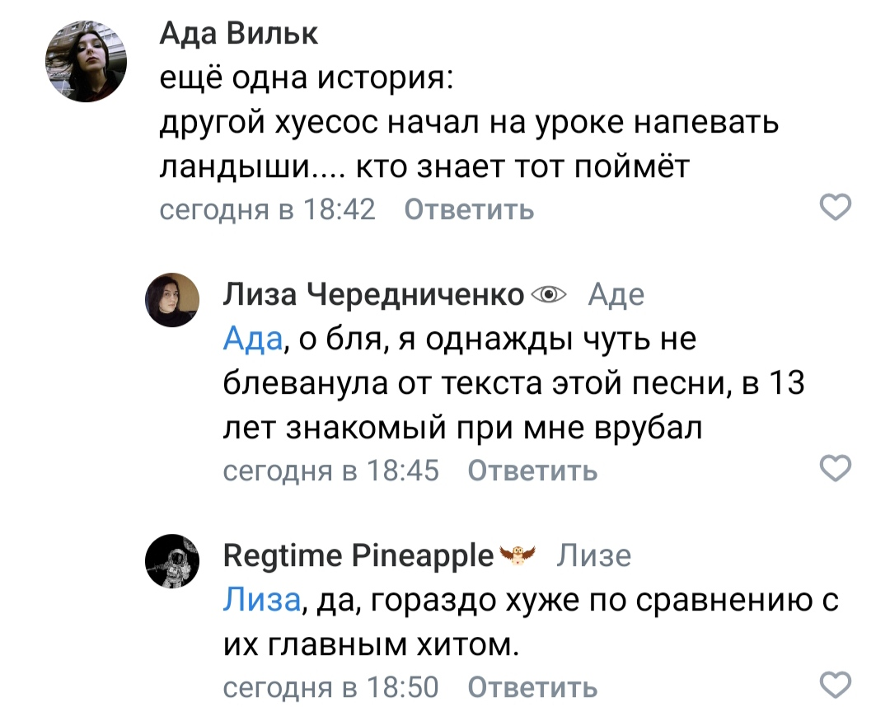
Task: Click the "Лизе" reply-to label
Action: point(593,556)
